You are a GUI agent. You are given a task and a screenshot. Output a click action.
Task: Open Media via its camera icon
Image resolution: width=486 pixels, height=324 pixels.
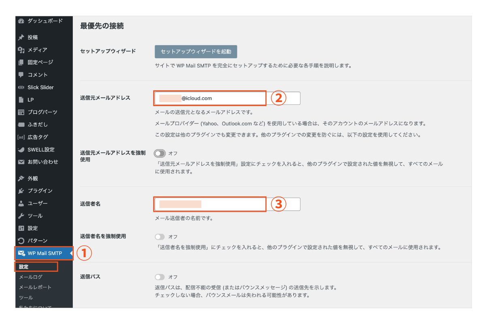(x=21, y=50)
